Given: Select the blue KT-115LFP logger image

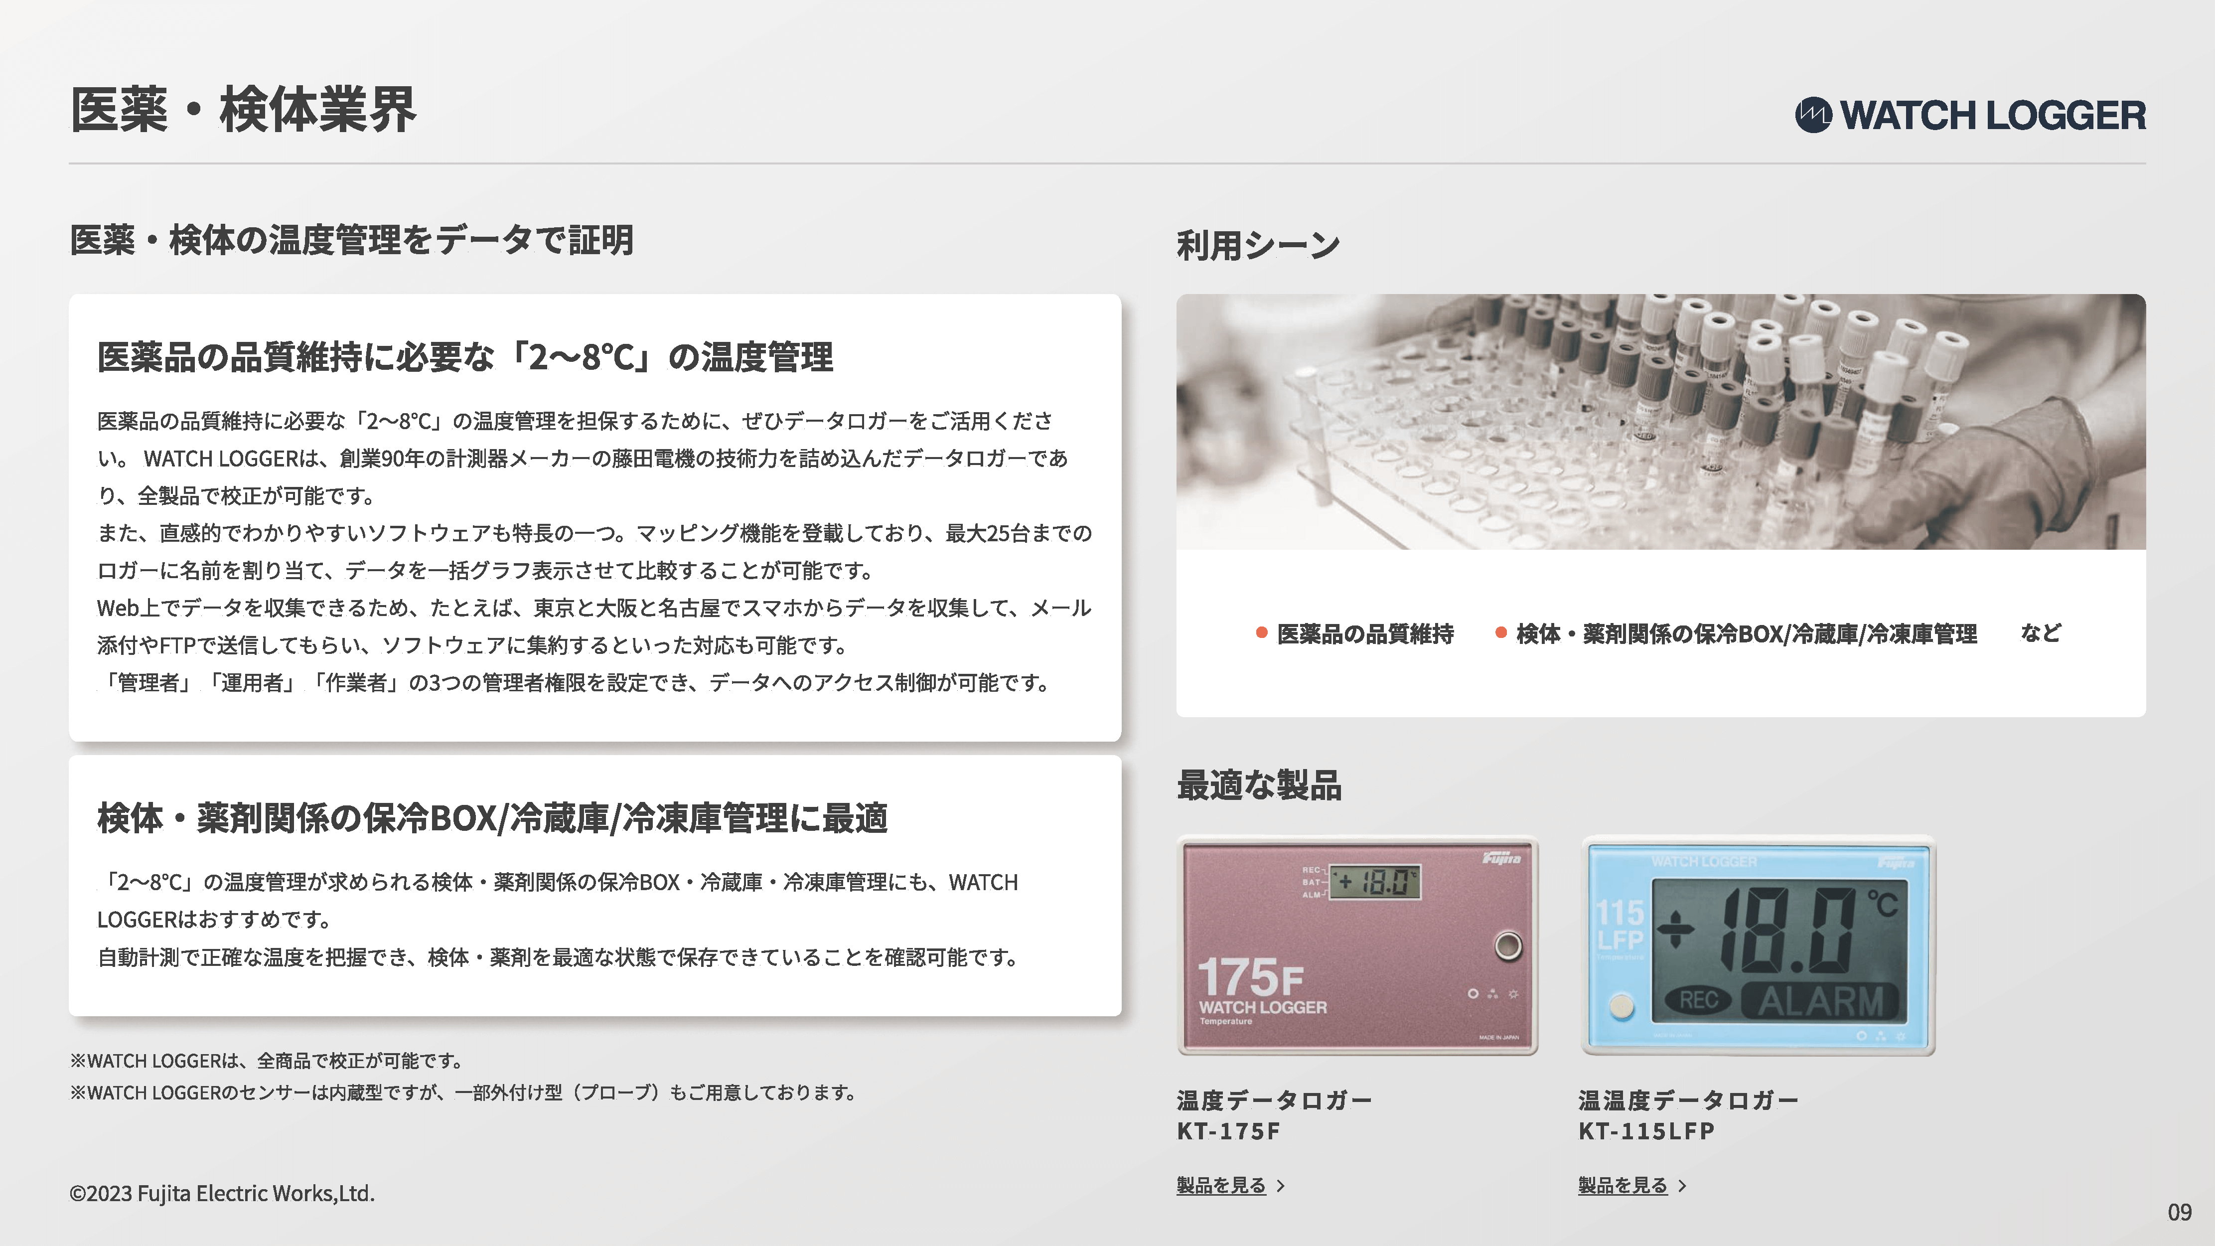Looking at the screenshot, I should tap(1759, 946).
